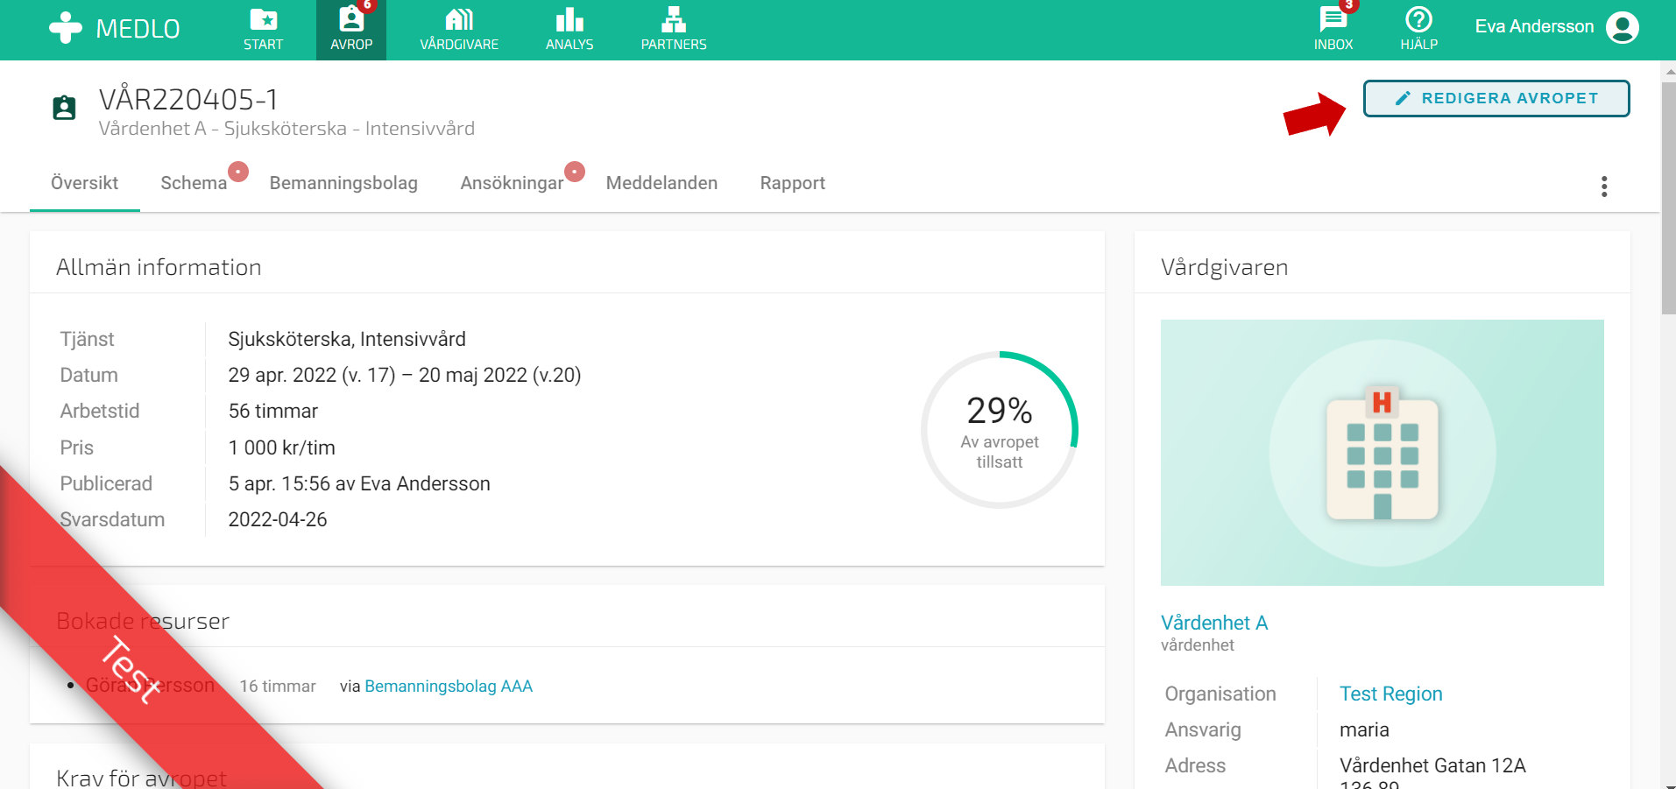Open the PARTNERS section
This screenshot has width=1676, height=789.
tap(674, 30)
